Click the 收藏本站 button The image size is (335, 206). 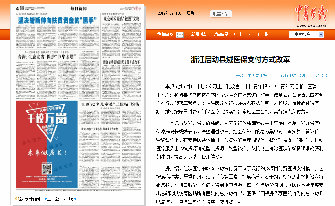tap(221, 14)
